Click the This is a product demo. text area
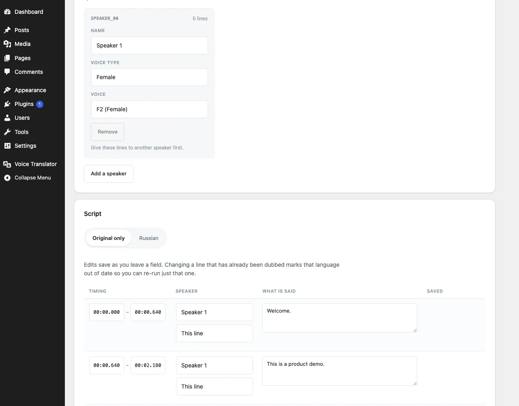This screenshot has width=519, height=406. click(x=340, y=371)
